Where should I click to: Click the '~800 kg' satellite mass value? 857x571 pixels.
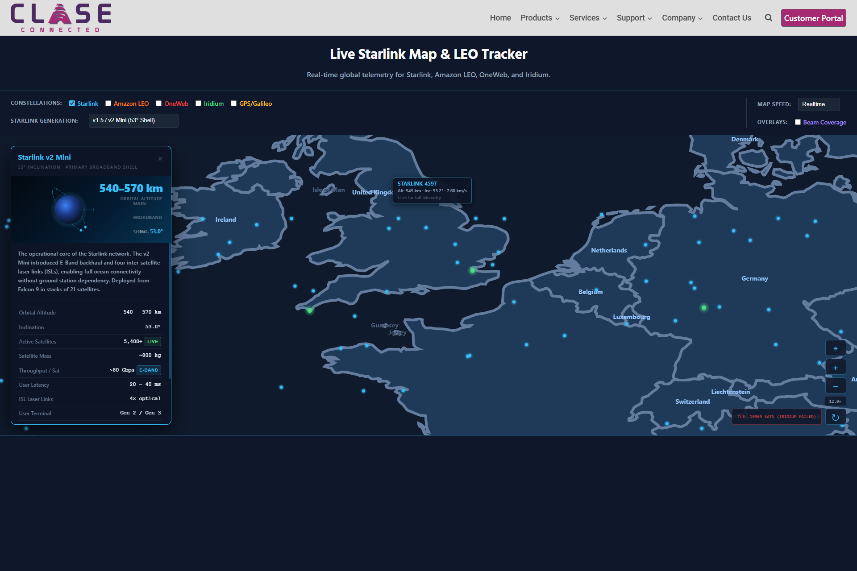150,356
